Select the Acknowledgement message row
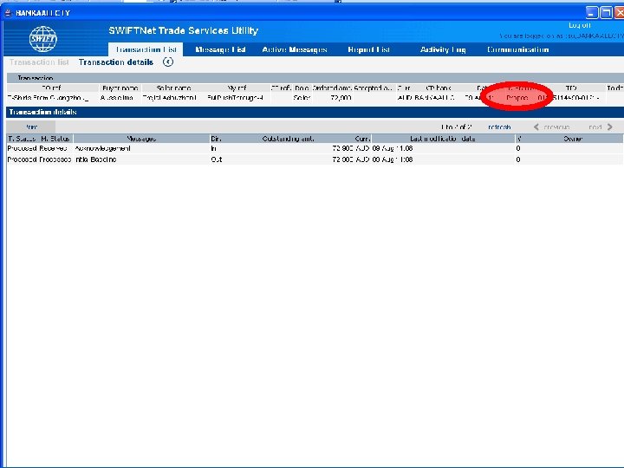 (x=315, y=148)
